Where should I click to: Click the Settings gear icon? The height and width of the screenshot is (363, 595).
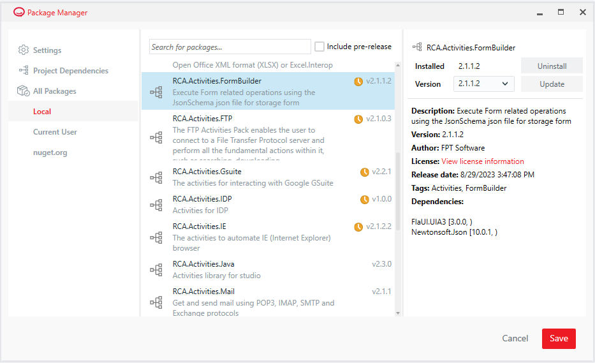pyautogui.click(x=24, y=50)
